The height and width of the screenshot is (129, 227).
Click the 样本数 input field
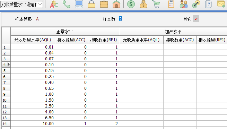coord(140,19)
